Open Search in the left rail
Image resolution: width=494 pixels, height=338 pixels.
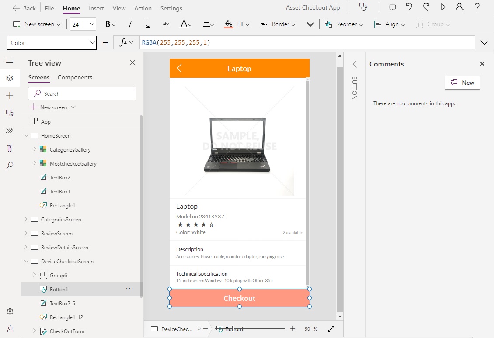(x=10, y=165)
